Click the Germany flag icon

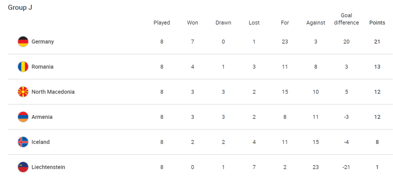(23, 42)
